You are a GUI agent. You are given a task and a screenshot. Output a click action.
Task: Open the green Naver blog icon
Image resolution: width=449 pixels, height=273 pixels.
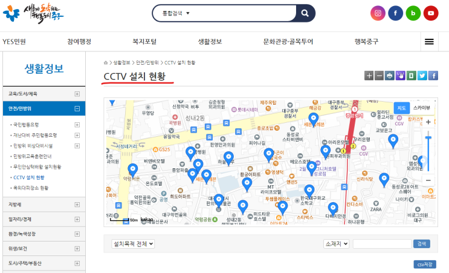click(x=413, y=13)
